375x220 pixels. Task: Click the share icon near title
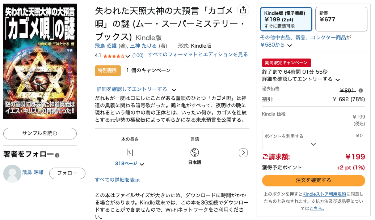pos(244,10)
